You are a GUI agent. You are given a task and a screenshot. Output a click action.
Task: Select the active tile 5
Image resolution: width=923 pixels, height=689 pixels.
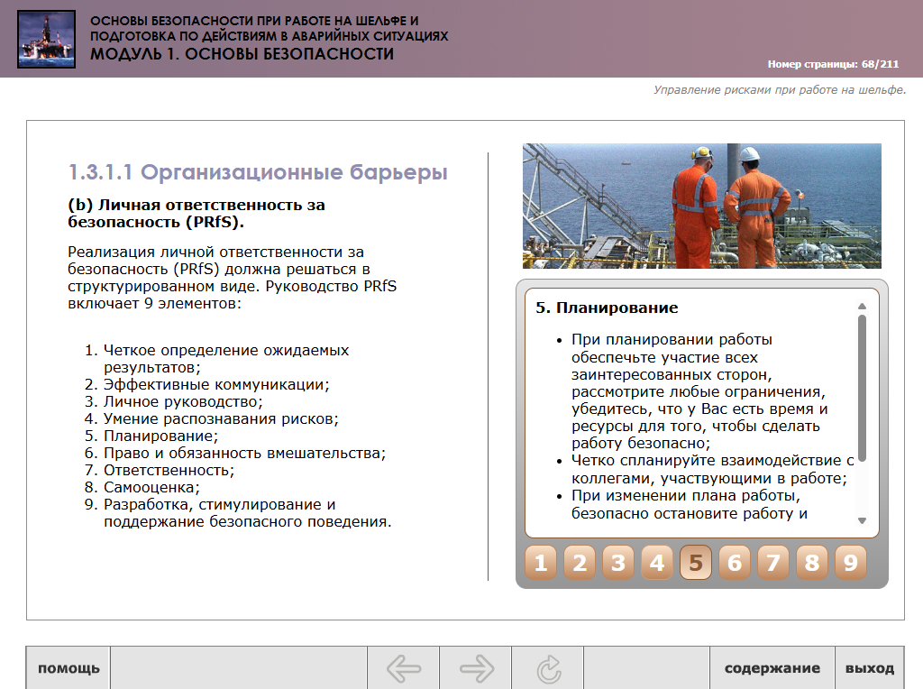(x=696, y=563)
